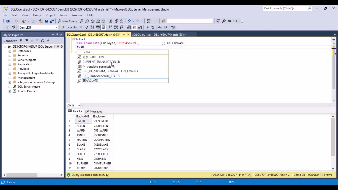The image size is (338, 190).
Task: Click the 7654MARTIN cell
Action: tap(103, 140)
